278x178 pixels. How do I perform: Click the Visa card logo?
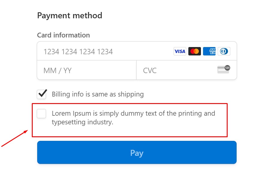(x=180, y=51)
